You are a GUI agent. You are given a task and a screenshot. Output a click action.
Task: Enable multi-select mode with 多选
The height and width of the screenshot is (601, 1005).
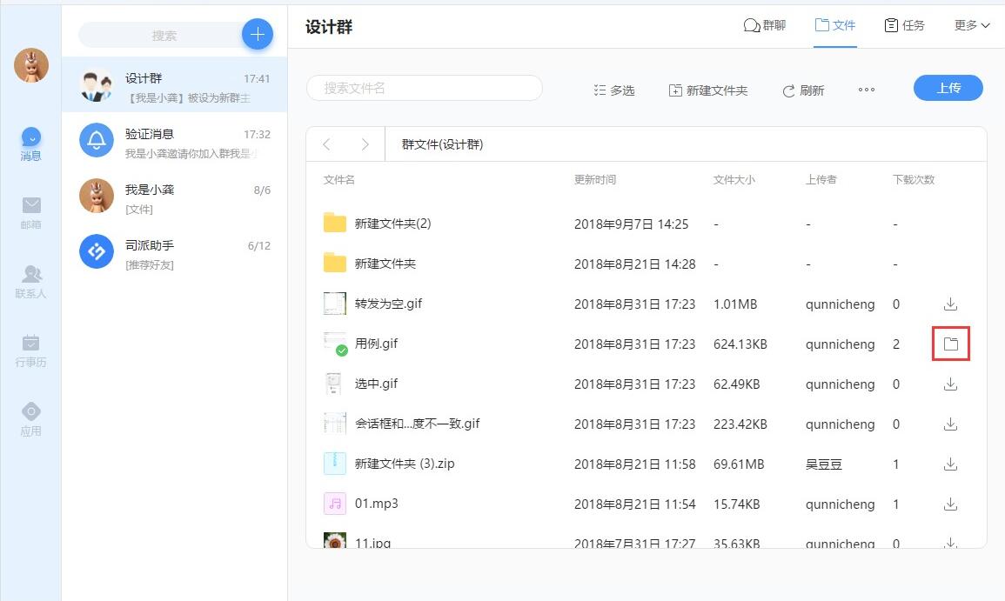click(x=613, y=90)
